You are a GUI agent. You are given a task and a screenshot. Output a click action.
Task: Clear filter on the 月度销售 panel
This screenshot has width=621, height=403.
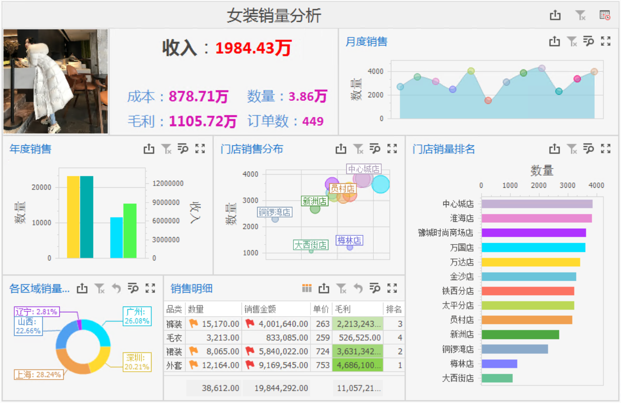point(572,41)
